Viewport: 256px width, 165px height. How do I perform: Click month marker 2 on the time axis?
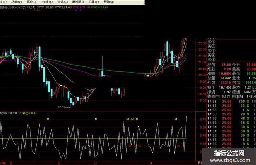pos(59,163)
